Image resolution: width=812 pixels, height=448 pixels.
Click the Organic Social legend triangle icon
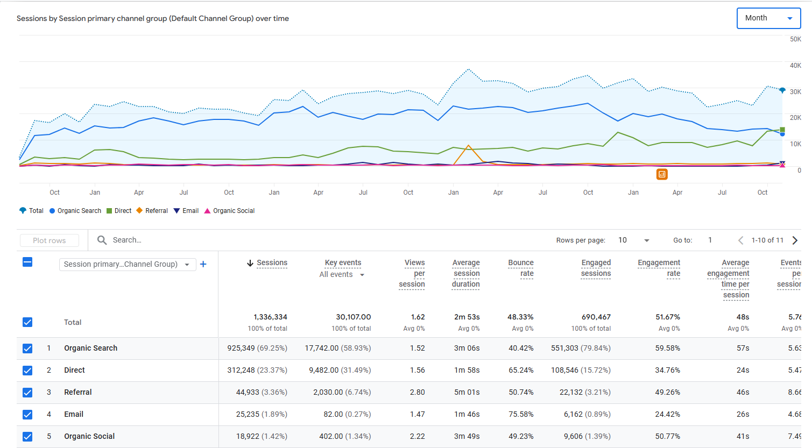[x=207, y=211]
